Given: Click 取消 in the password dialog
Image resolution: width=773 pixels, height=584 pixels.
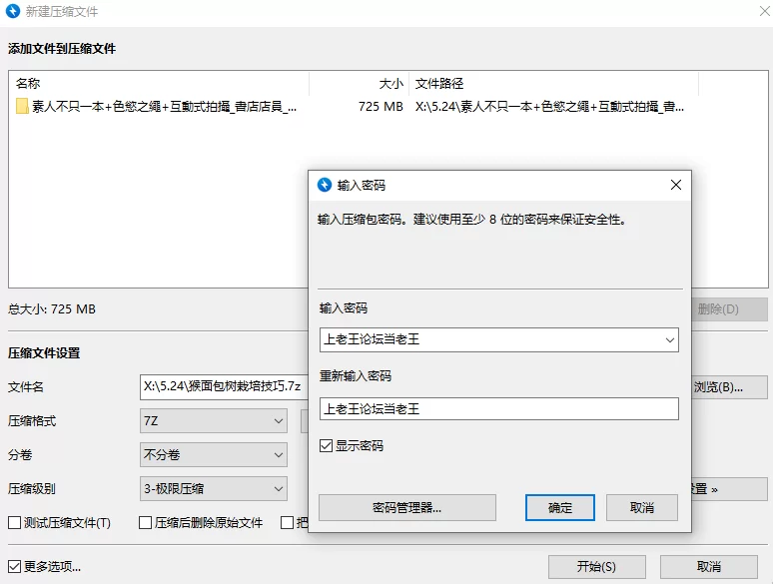Looking at the screenshot, I should coord(642,507).
